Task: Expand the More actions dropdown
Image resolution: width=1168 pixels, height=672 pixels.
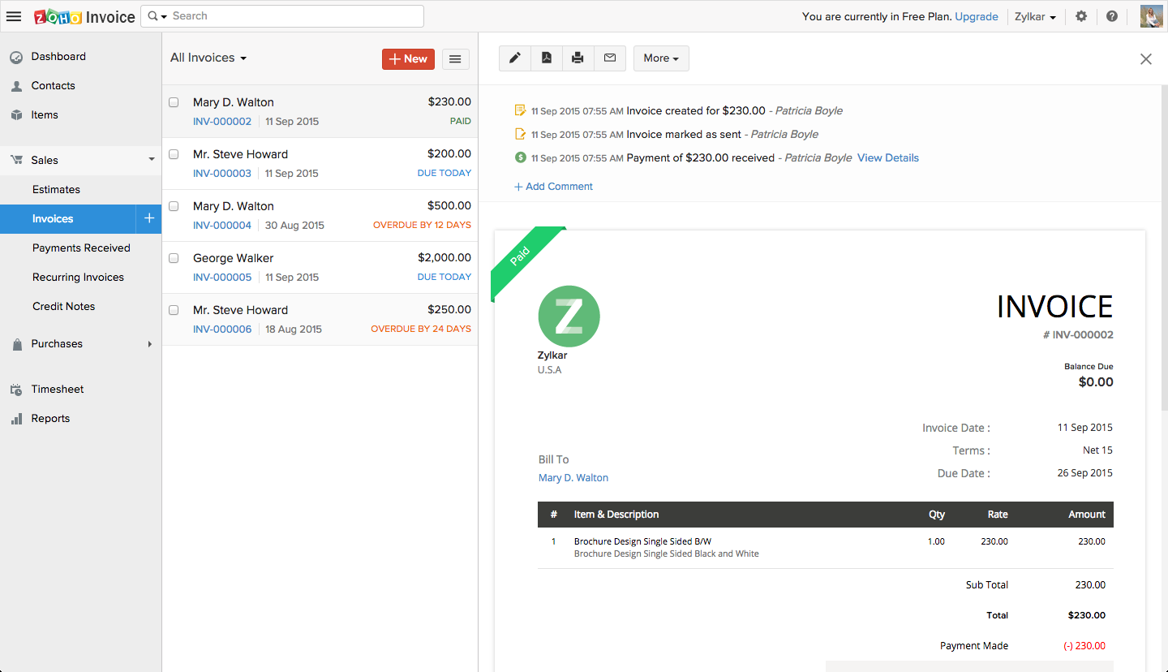Action: (x=661, y=58)
